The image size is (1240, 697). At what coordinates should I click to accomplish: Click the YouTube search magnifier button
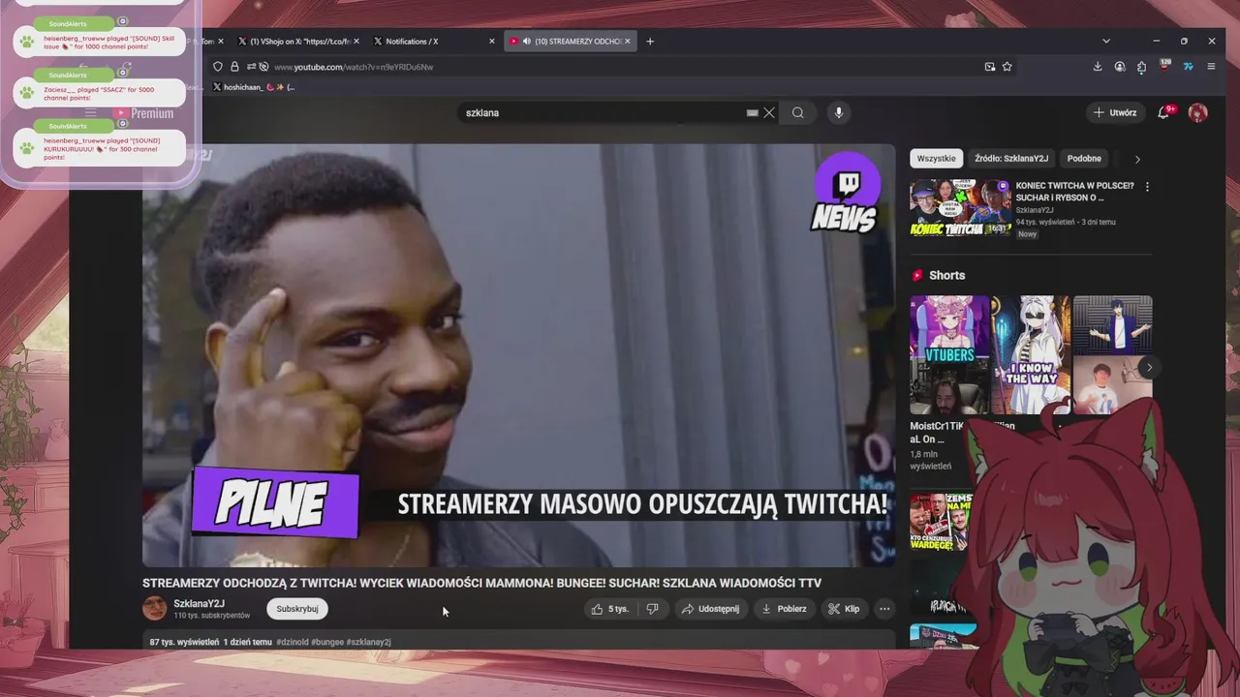click(797, 112)
